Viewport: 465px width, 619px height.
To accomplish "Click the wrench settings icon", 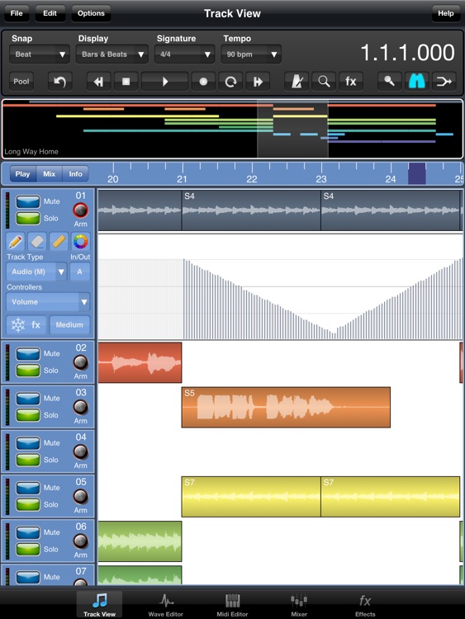I will click(x=390, y=82).
